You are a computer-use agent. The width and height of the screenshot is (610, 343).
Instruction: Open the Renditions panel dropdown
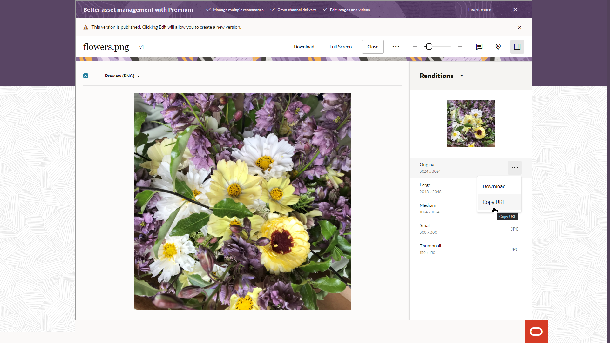coord(461,76)
